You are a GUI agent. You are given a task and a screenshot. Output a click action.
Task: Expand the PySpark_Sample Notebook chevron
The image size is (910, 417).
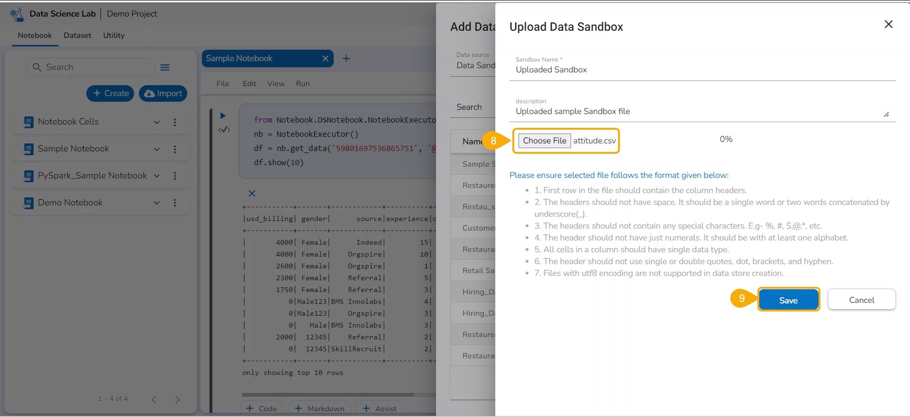[x=157, y=176]
